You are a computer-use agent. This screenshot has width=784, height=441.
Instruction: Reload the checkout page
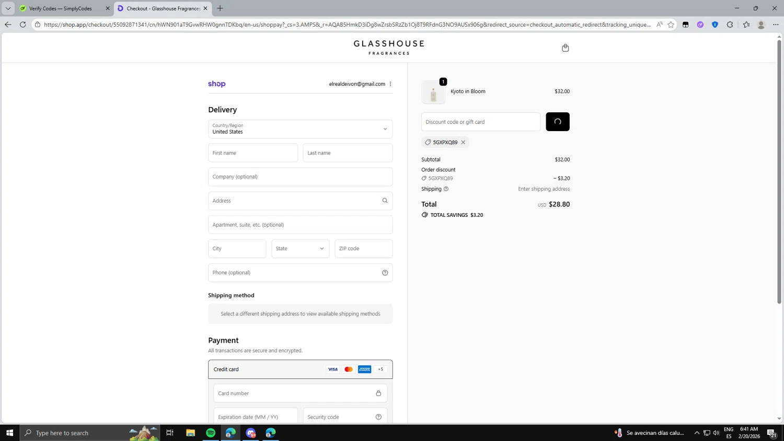click(22, 25)
